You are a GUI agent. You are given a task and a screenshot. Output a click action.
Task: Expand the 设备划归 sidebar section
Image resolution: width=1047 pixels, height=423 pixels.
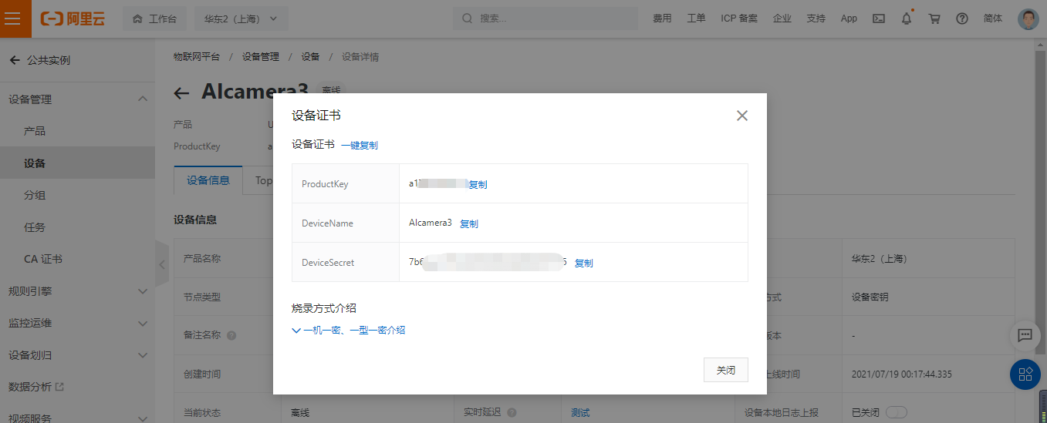click(142, 355)
